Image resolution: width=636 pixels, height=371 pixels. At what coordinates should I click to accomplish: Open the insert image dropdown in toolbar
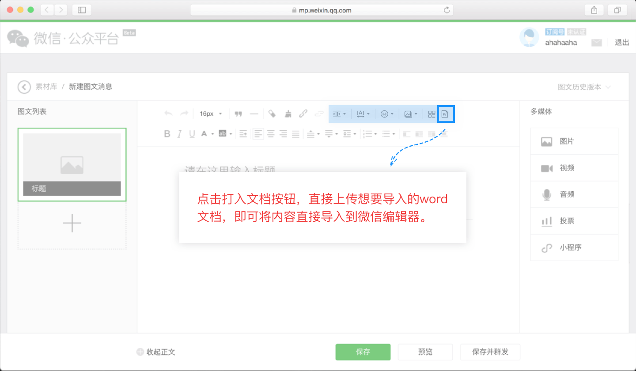point(411,114)
